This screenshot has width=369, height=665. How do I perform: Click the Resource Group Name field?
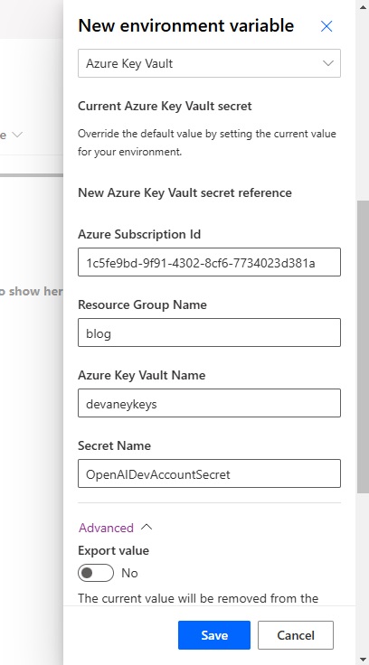point(209,332)
